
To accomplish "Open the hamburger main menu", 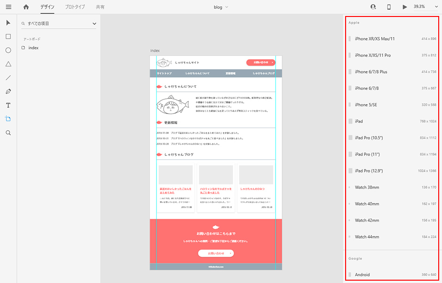I will [x=8, y=7].
